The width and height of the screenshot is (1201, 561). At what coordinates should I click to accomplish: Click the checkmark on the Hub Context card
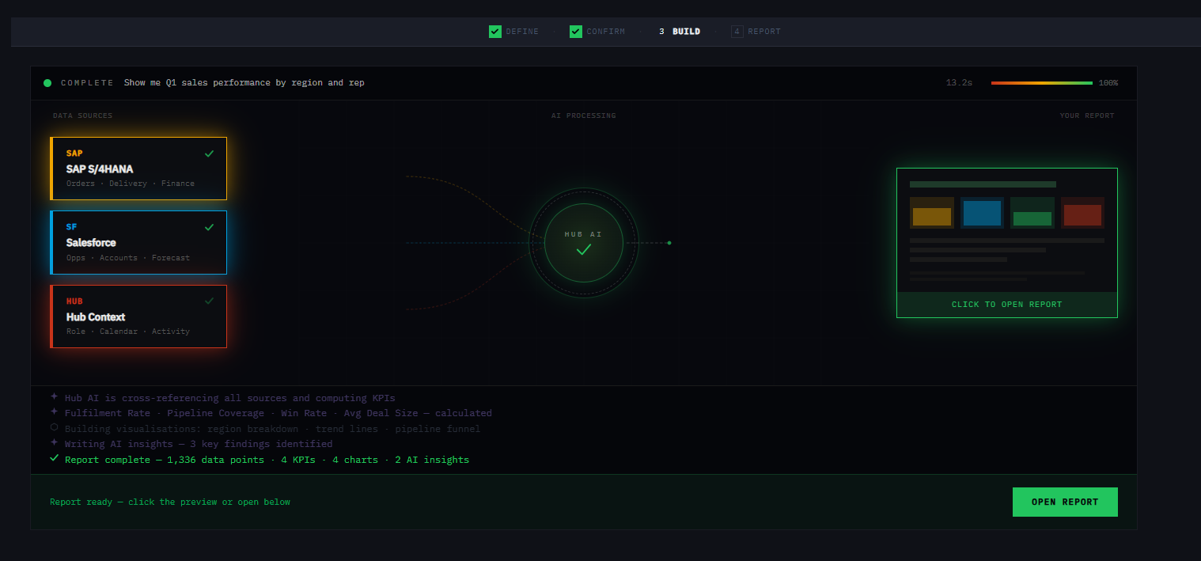pyautogui.click(x=209, y=301)
